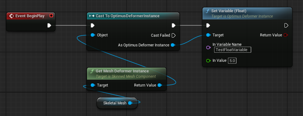This screenshot has height=116, width=303.
Task: Click the In Value 5.0 input field
Action: pos(232,61)
